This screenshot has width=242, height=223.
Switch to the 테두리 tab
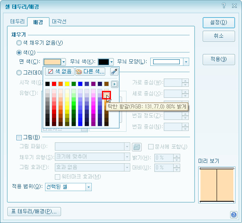[x=18, y=21]
